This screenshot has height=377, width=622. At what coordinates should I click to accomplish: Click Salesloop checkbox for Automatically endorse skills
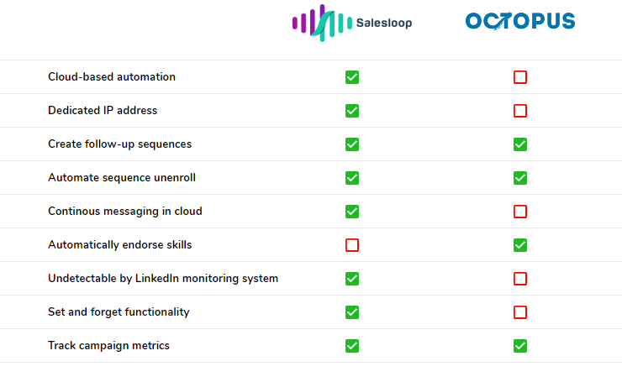(x=352, y=245)
